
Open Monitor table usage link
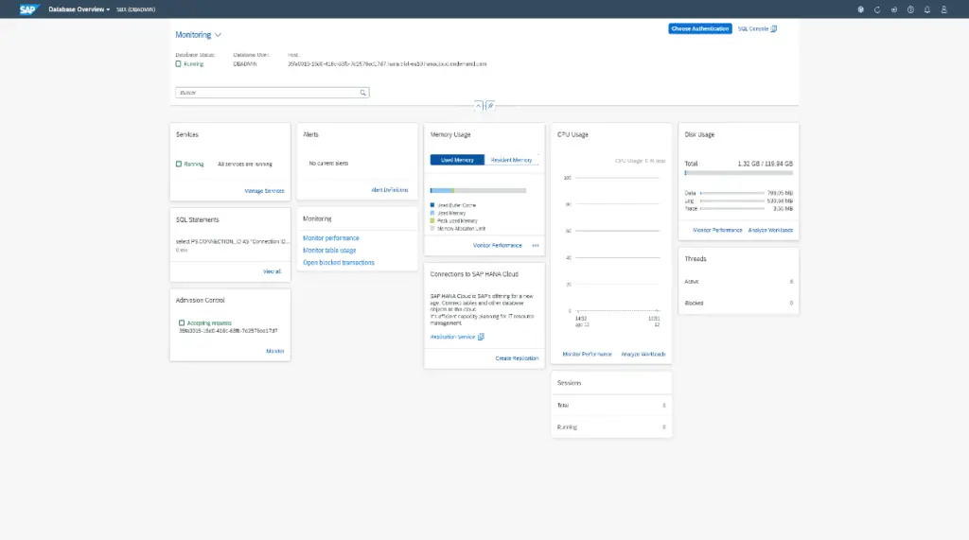[x=329, y=251]
